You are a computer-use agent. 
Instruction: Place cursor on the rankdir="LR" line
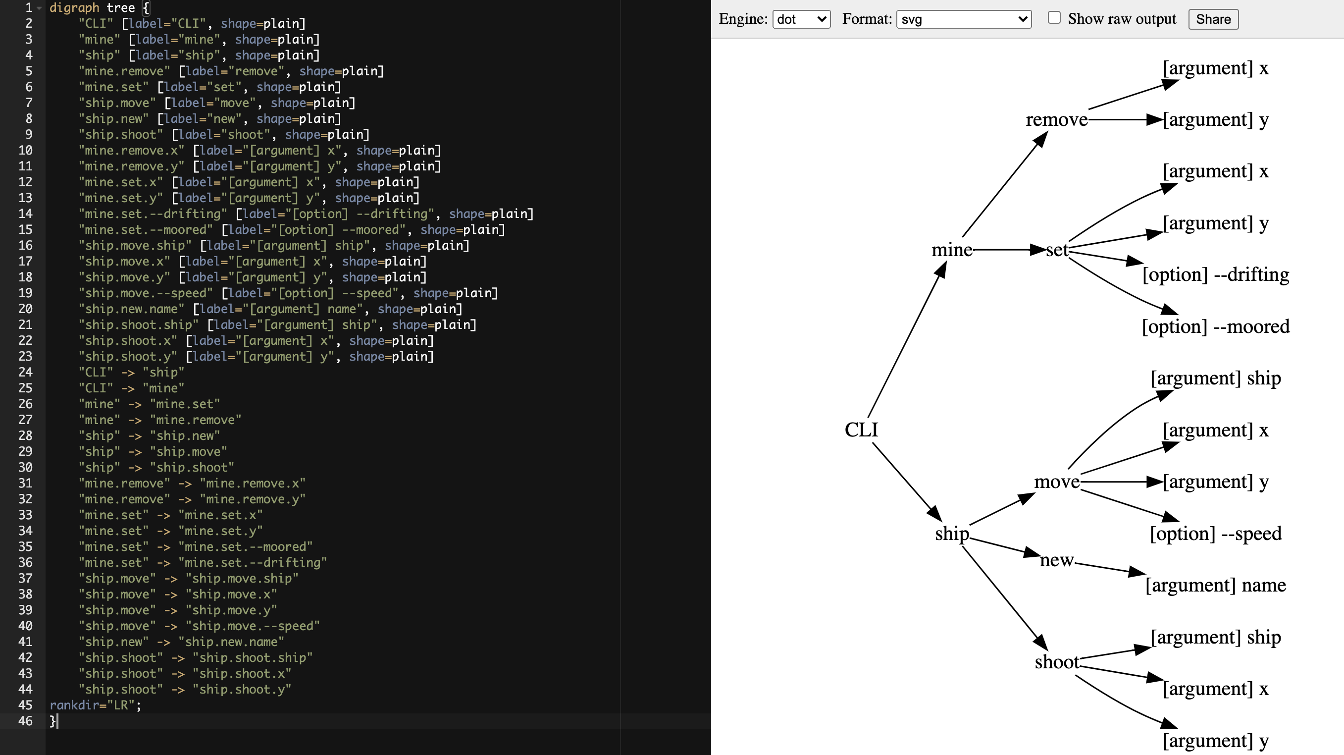click(95, 705)
